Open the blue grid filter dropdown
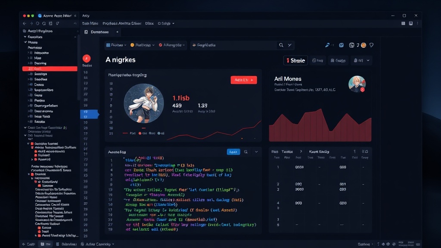This screenshot has height=248, width=441. (x=116, y=45)
